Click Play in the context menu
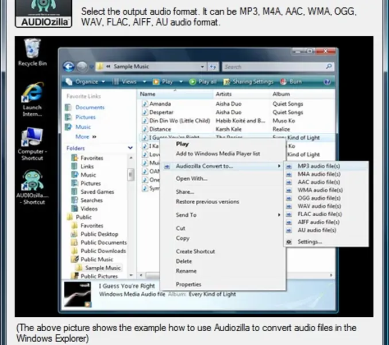389x345 pixels. tap(182, 144)
